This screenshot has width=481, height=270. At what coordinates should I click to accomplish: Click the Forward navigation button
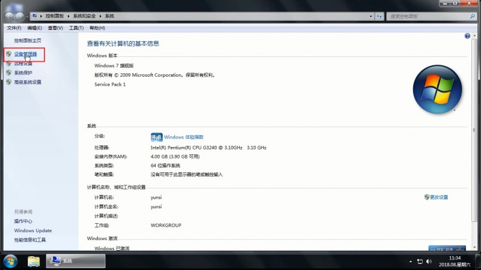pos(20,16)
